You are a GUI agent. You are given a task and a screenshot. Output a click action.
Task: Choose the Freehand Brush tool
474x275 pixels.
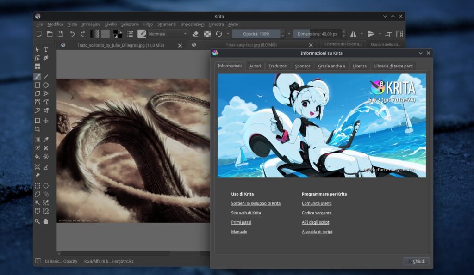pos(37,77)
